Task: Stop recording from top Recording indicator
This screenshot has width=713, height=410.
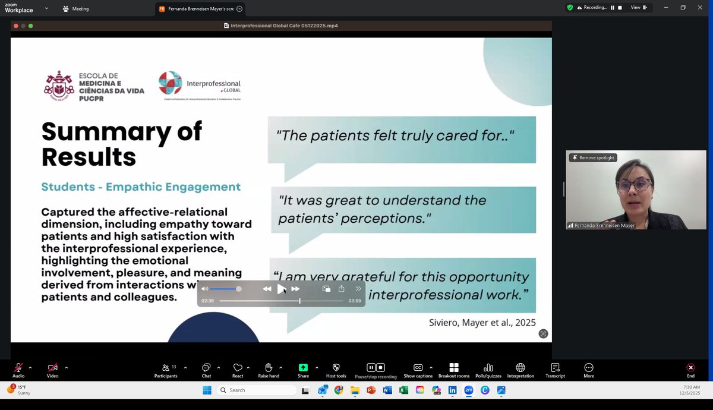Action: click(x=620, y=8)
